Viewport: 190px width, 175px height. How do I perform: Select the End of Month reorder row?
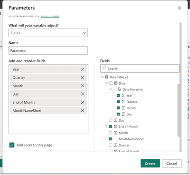coord(48,102)
